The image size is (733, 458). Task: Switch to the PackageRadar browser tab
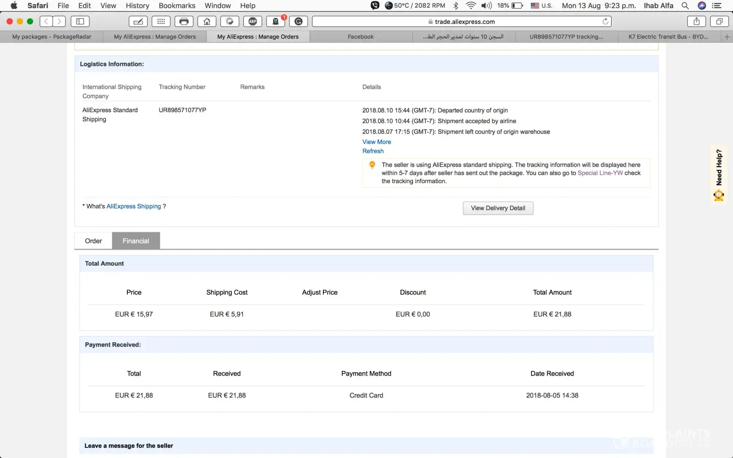[51, 37]
